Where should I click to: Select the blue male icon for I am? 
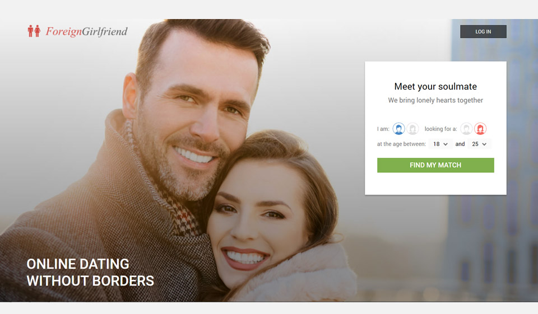(398, 129)
